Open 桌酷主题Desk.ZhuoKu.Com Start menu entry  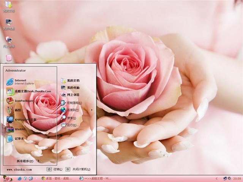click(29, 91)
